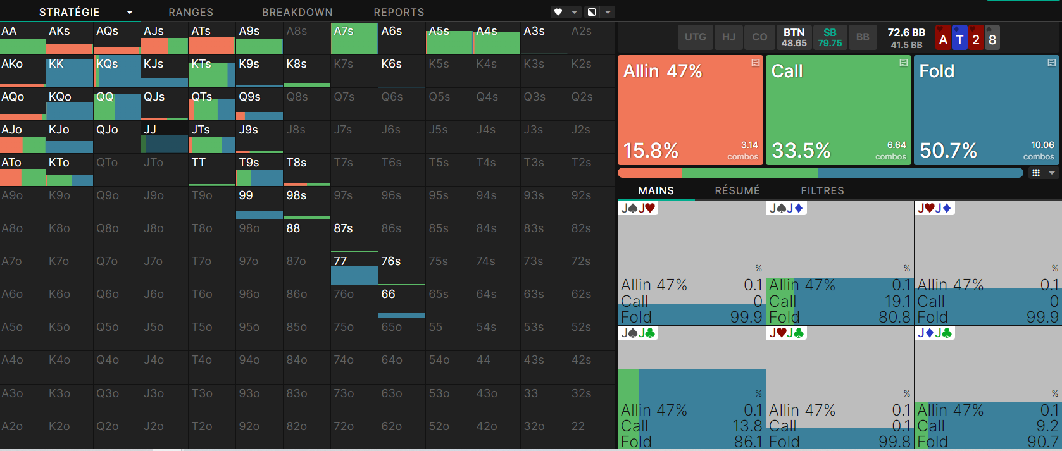Click the heart favorites icon
This screenshot has width=1062, height=451.
(558, 12)
